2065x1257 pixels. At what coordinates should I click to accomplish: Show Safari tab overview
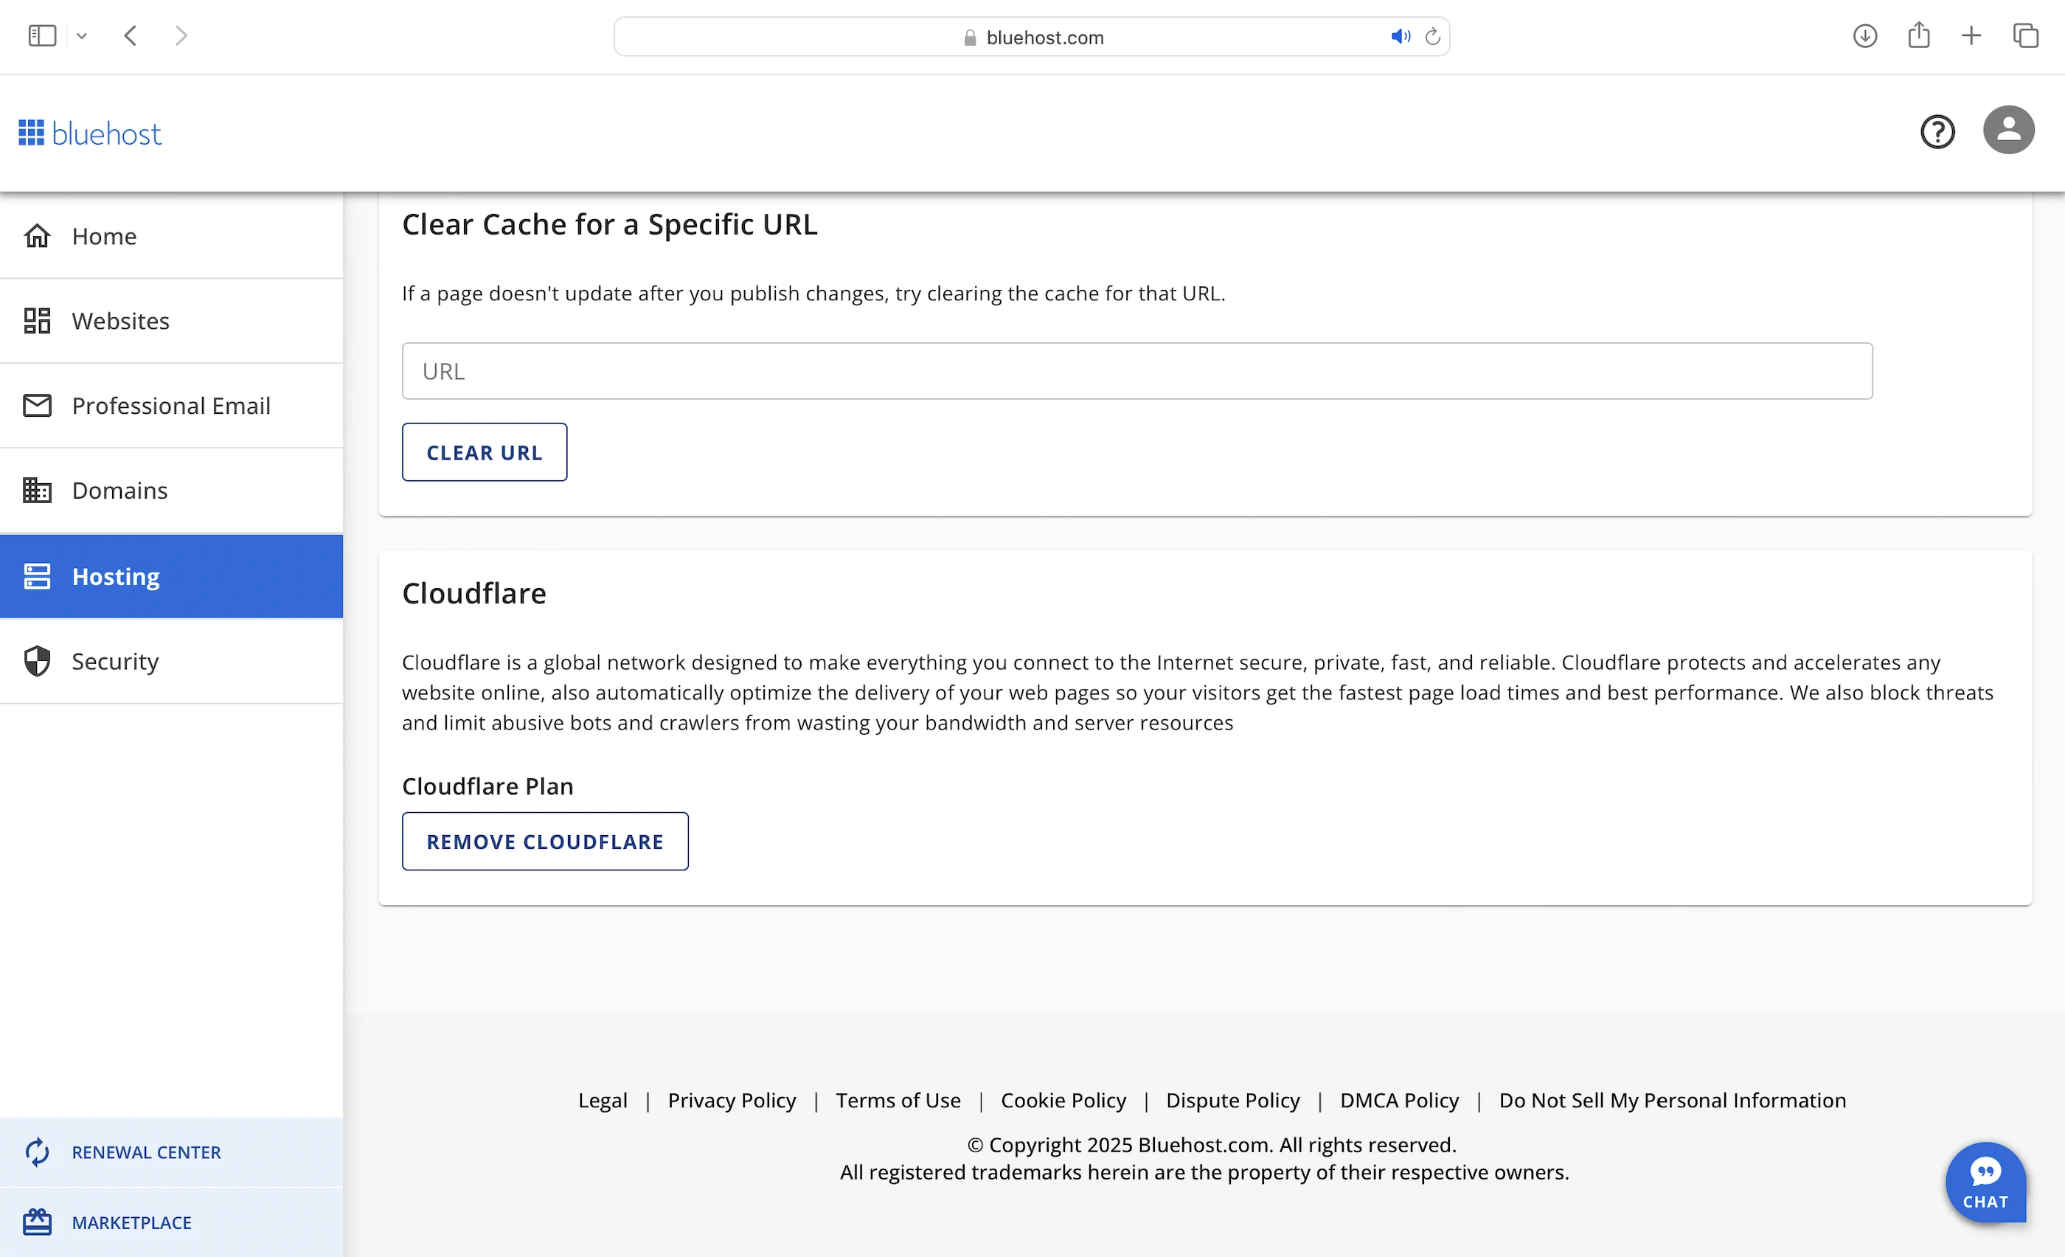[2024, 36]
